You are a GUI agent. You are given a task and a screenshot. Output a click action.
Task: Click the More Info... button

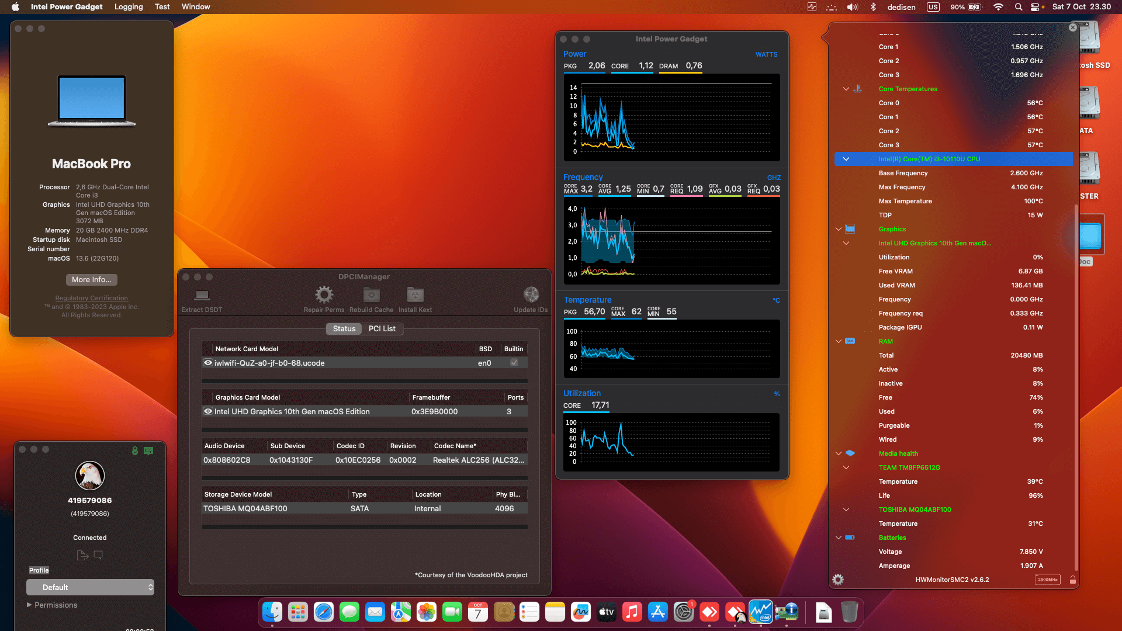click(x=91, y=279)
